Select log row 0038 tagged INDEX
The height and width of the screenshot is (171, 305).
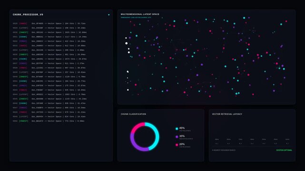(49, 68)
